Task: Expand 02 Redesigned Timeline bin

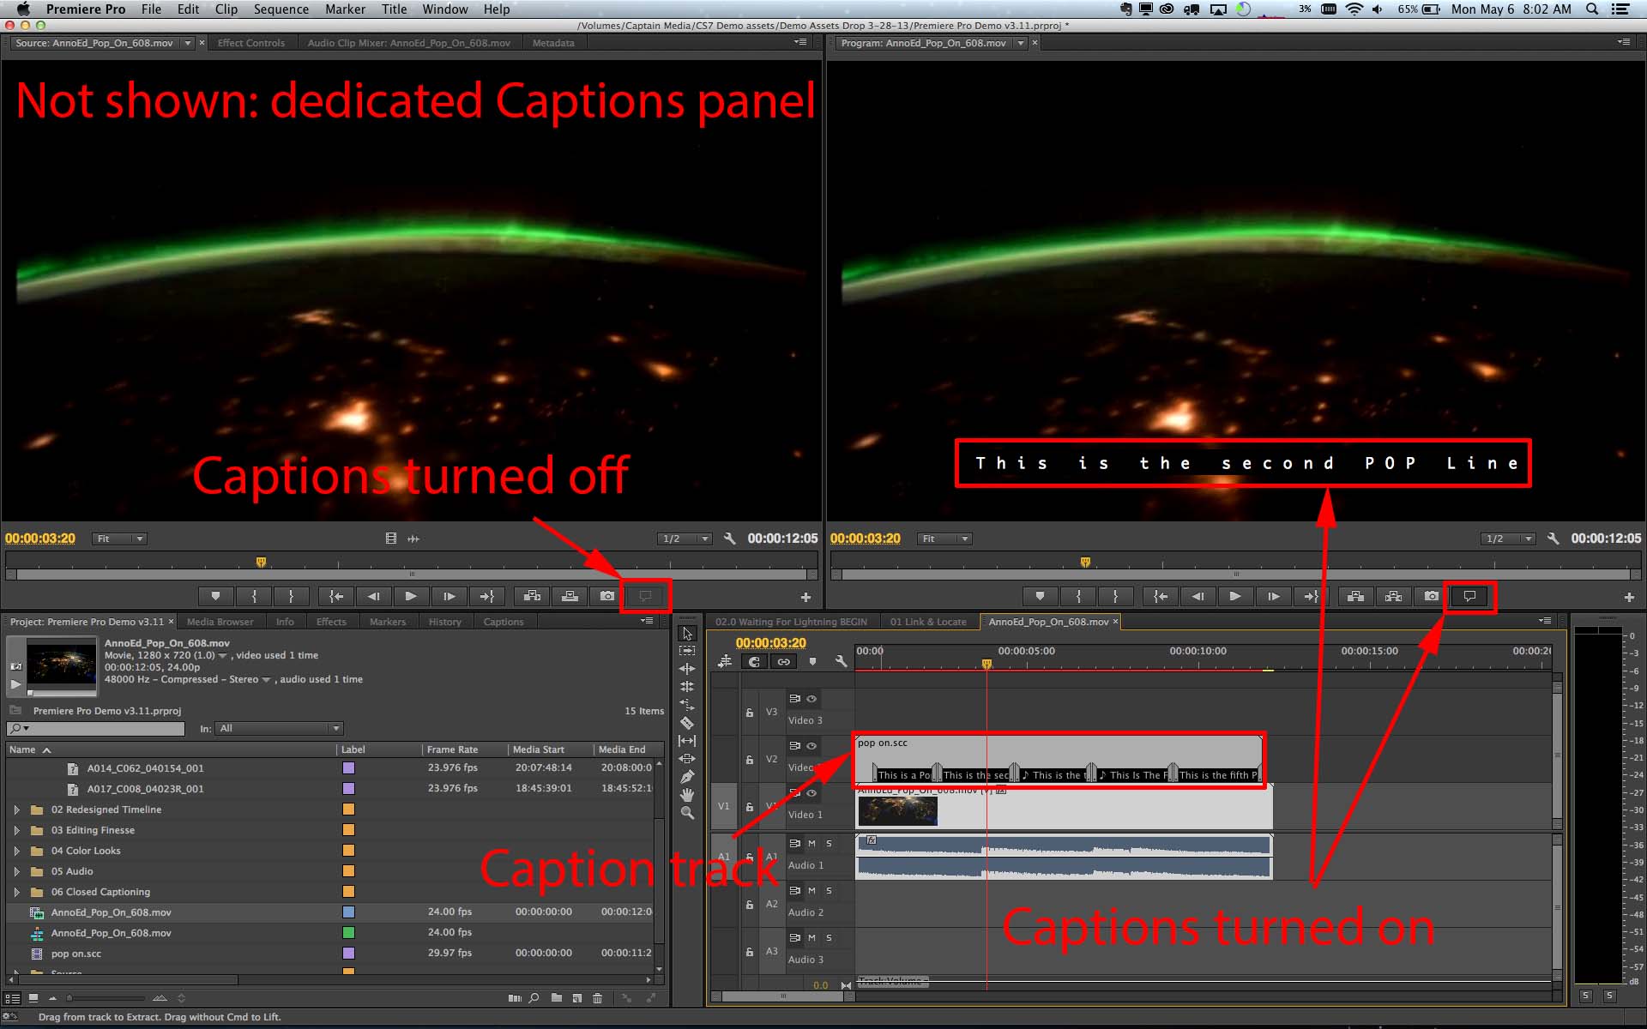Action: pos(16,809)
